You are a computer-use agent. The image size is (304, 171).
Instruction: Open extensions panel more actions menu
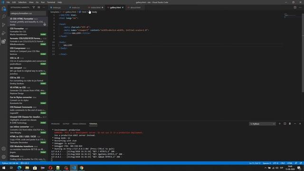[x=44, y=8]
